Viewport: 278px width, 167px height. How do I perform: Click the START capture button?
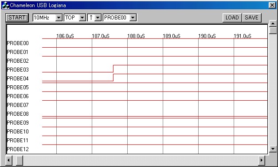click(x=17, y=18)
